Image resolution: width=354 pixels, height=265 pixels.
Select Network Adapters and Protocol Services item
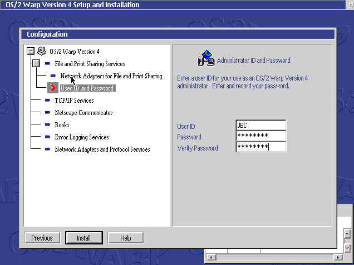click(102, 149)
